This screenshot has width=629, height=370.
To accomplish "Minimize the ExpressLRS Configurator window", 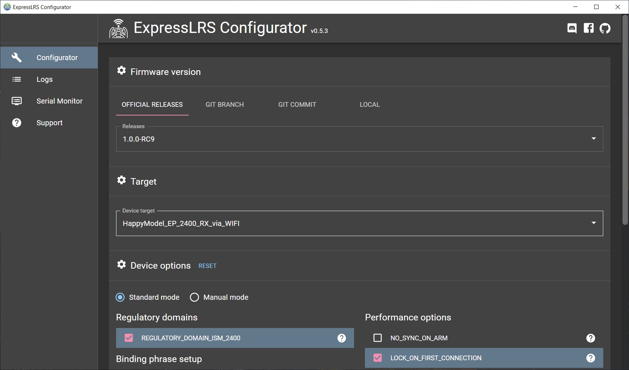I will pyautogui.click(x=575, y=7).
